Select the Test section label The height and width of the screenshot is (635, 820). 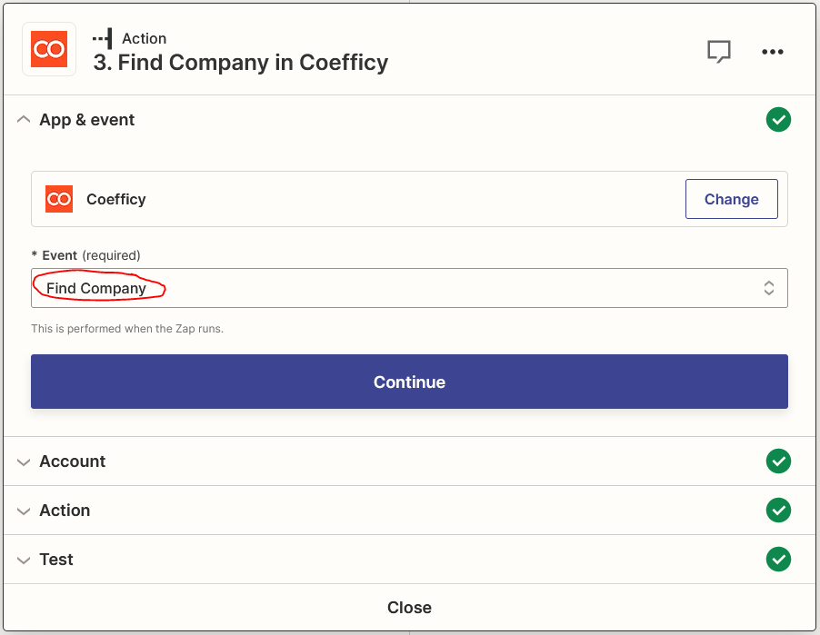(56, 560)
